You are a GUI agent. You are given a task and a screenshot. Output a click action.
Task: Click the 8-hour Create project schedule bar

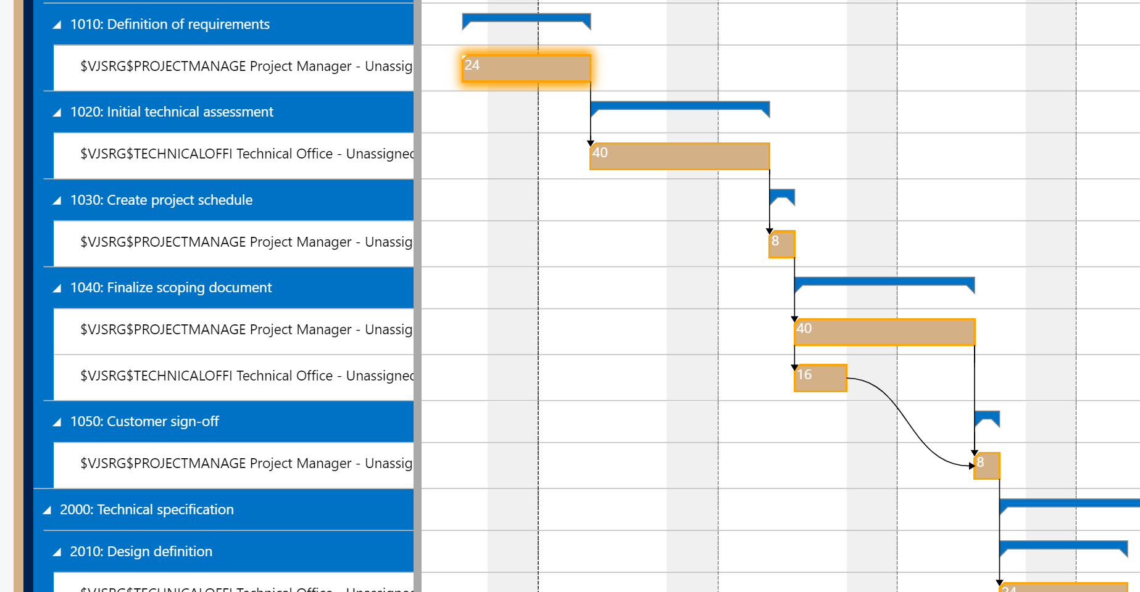[781, 243]
